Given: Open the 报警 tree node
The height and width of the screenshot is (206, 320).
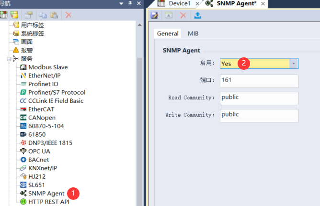Looking at the screenshot, I should coord(27,50).
